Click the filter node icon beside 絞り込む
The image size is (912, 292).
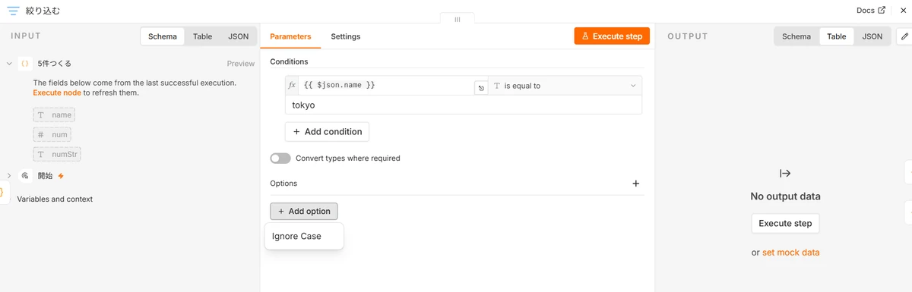(13, 11)
